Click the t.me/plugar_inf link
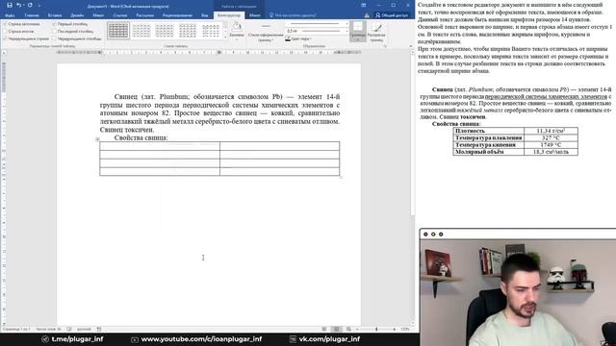This screenshot has height=346, width=616. (77, 339)
